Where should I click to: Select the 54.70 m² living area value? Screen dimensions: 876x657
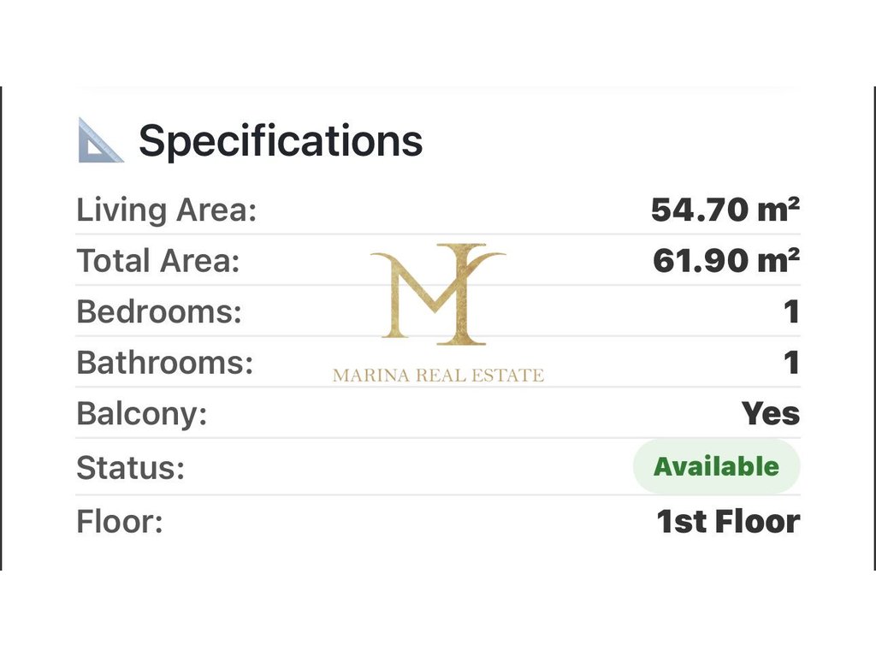tap(725, 210)
